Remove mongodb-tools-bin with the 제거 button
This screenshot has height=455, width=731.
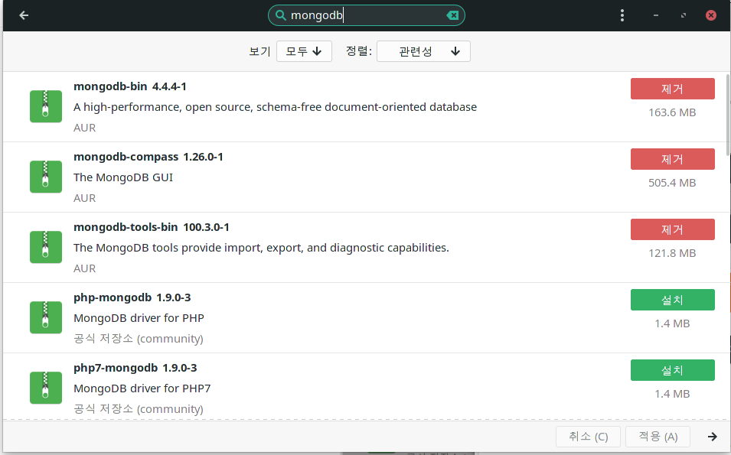pos(672,229)
